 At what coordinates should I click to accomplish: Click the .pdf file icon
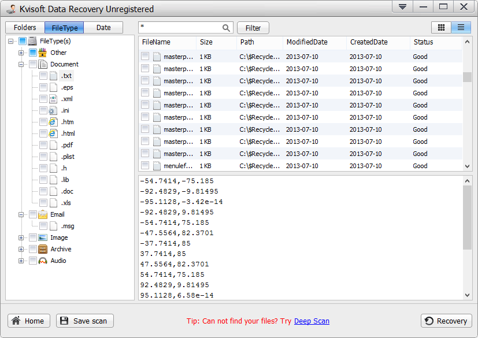coord(53,146)
